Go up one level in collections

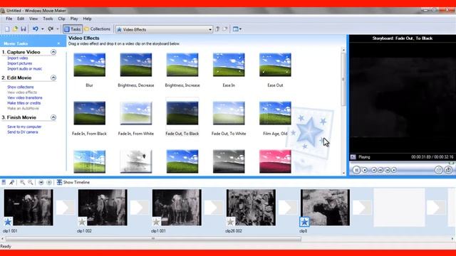[217, 29]
